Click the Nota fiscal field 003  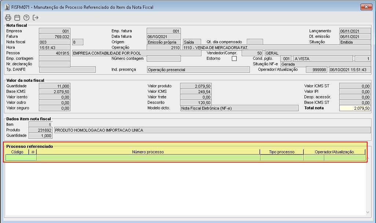coord(55,42)
